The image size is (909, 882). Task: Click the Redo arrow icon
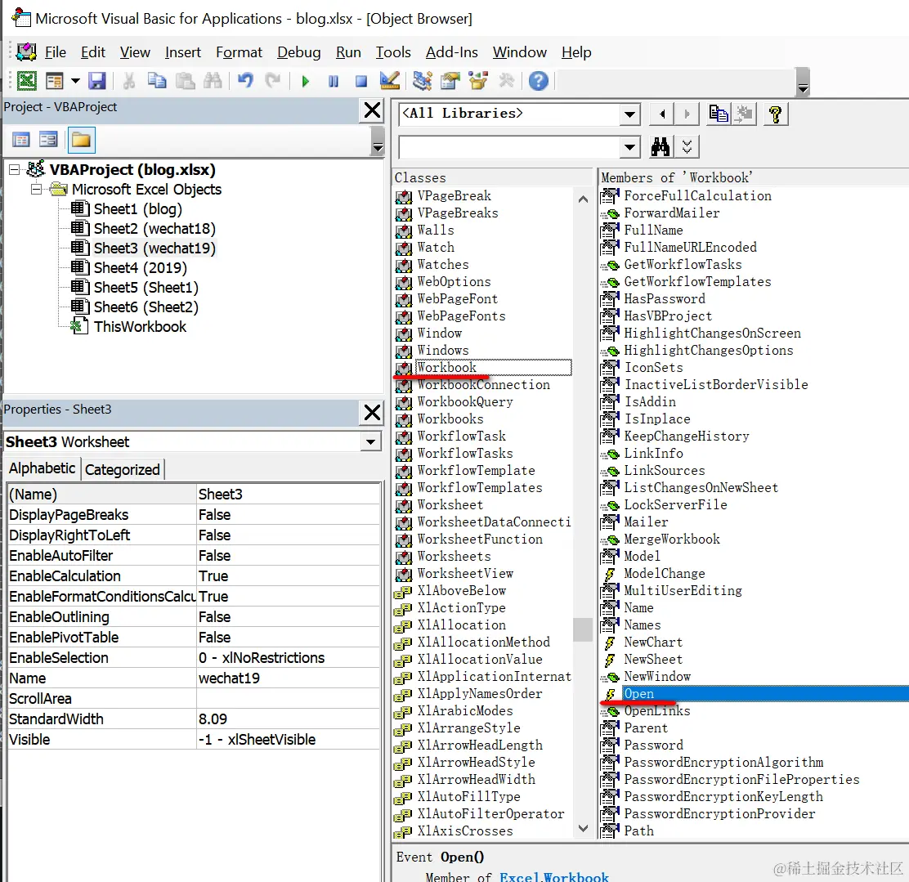point(273,81)
